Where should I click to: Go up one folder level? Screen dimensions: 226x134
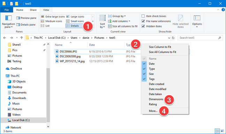tap(22, 38)
